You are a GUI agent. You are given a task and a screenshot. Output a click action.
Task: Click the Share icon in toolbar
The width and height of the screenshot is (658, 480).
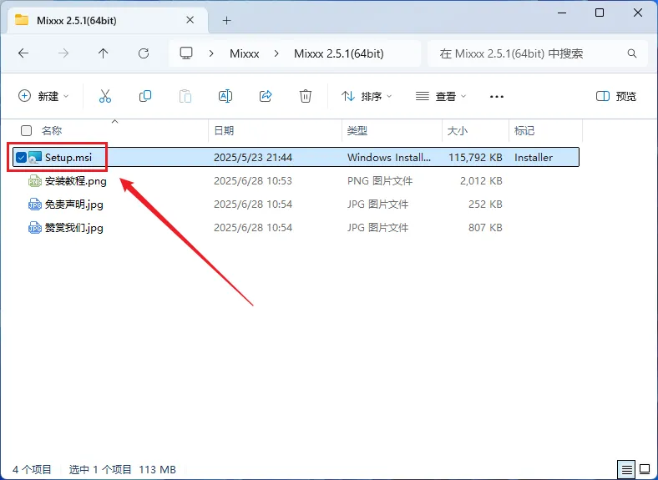coord(266,96)
